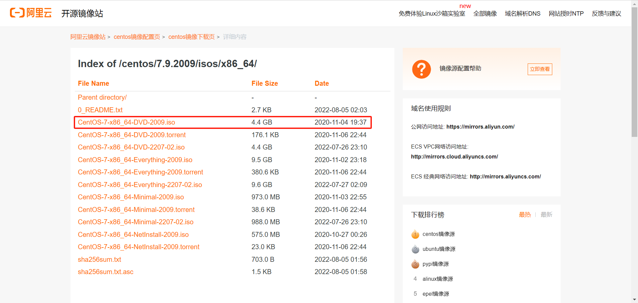Open alinux镜像源 in download ranking
The image size is (638, 303).
pyautogui.click(x=438, y=279)
